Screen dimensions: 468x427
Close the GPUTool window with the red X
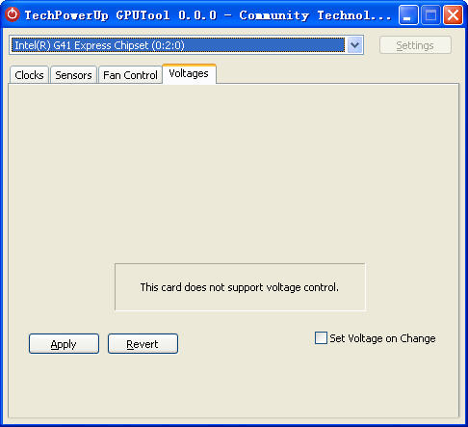click(453, 15)
